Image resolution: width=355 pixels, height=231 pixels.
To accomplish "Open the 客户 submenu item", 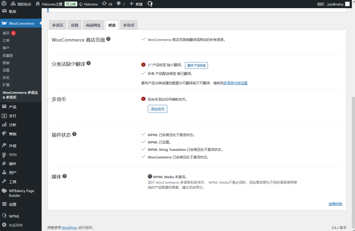I will coord(6,48).
